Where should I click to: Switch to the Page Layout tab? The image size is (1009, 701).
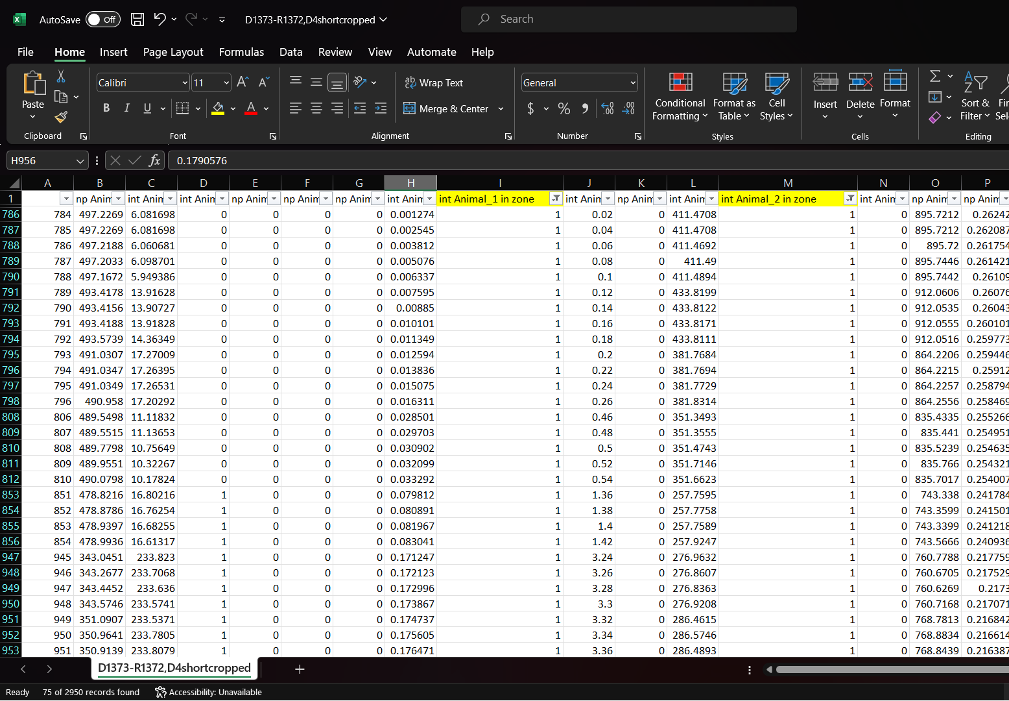point(173,52)
